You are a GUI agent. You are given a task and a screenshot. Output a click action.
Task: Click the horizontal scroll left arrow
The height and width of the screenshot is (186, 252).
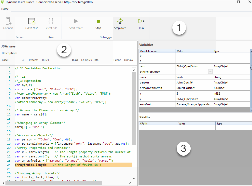pyautogui.click(x=3, y=183)
